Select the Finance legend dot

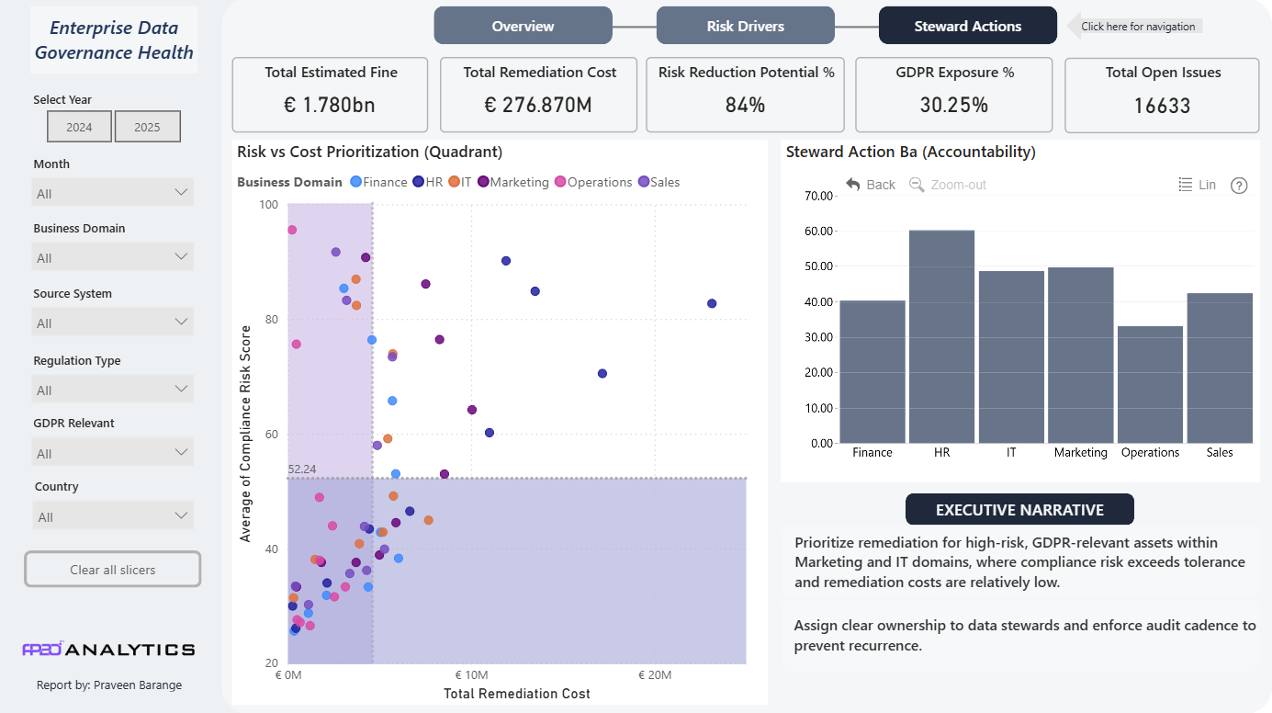[x=356, y=182]
